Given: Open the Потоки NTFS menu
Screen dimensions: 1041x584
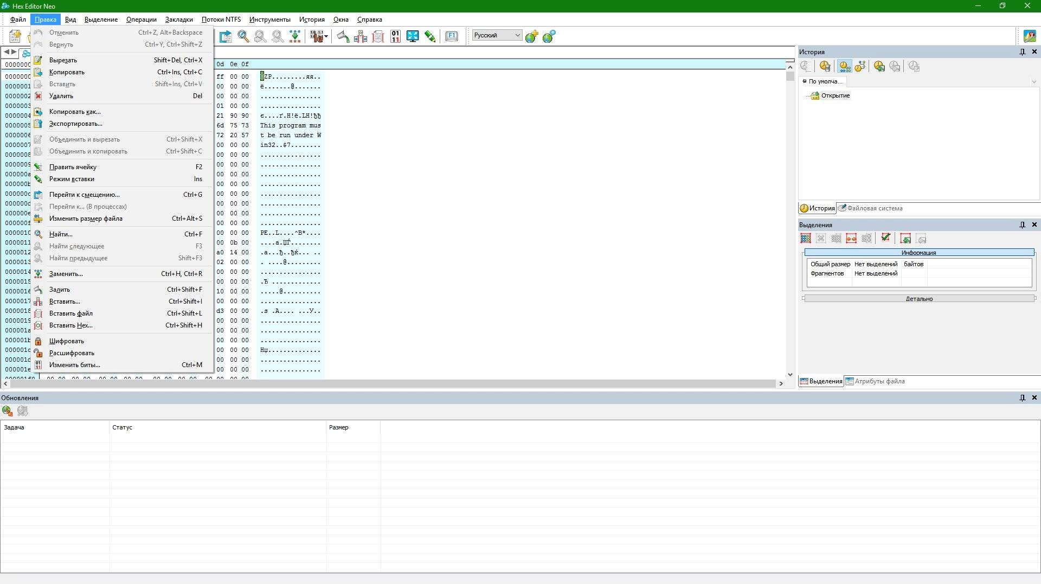Looking at the screenshot, I should 221,19.
